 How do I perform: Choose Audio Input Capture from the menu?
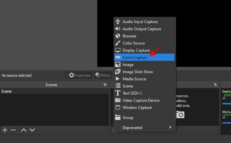tap(145, 22)
